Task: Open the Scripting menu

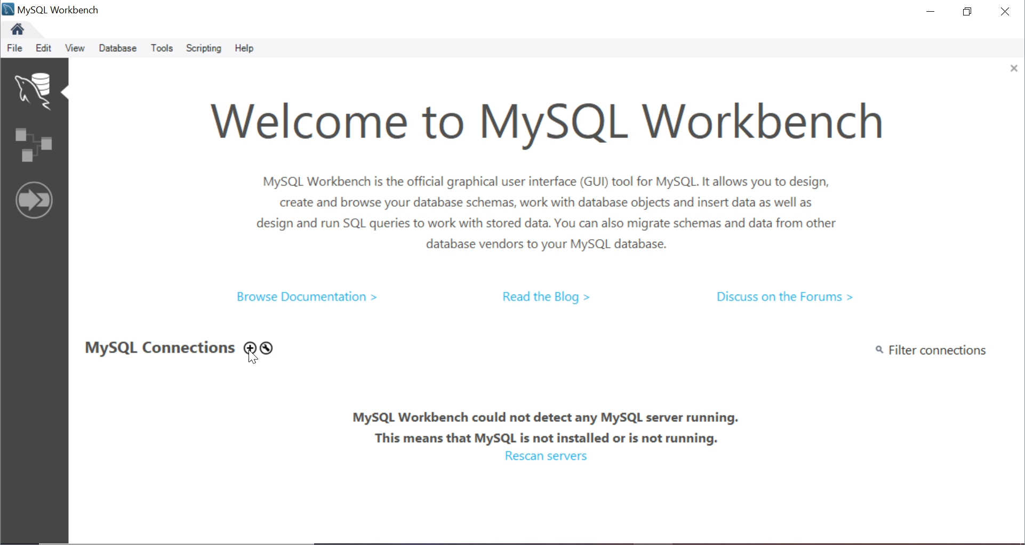Action: point(203,48)
